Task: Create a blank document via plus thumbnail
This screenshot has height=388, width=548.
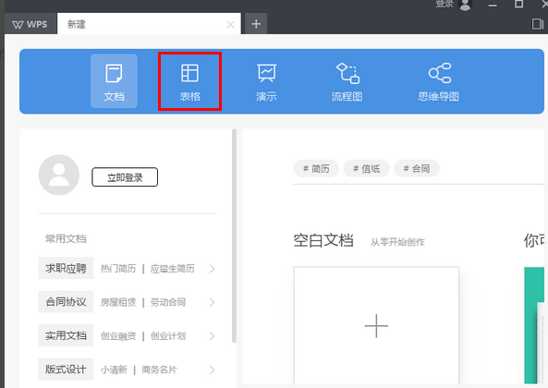Action: [x=376, y=325]
